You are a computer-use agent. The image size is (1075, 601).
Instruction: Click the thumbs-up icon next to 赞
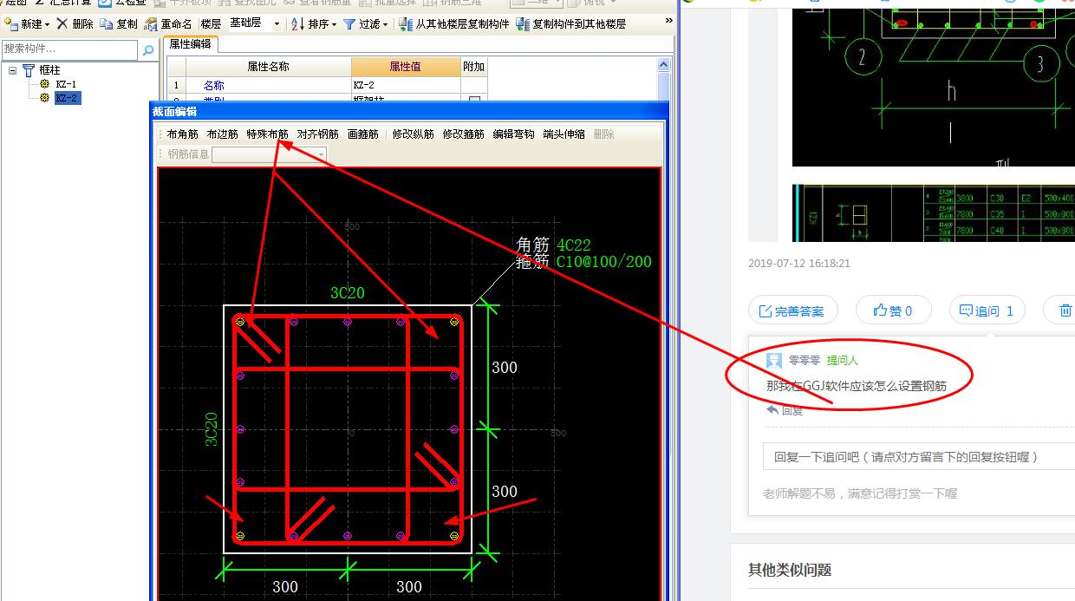tap(880, 310)
